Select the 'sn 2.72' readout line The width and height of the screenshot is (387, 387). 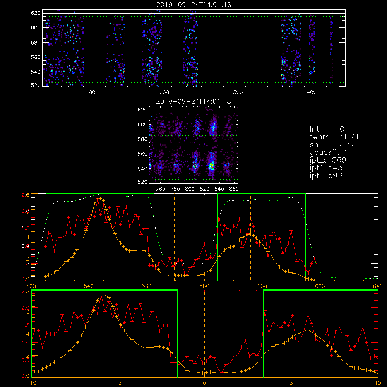[332, 145]
